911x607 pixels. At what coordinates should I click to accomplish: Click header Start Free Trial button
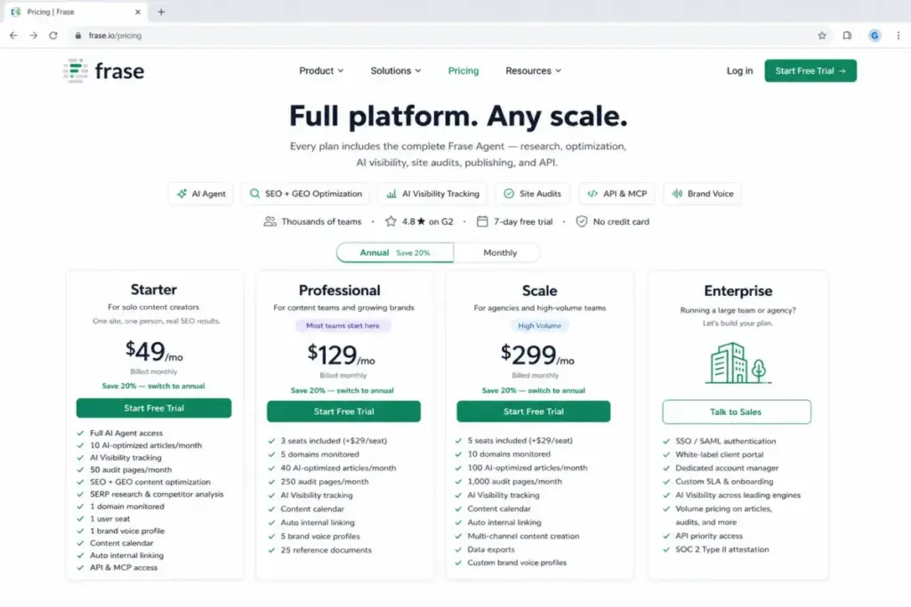(810, 71)
